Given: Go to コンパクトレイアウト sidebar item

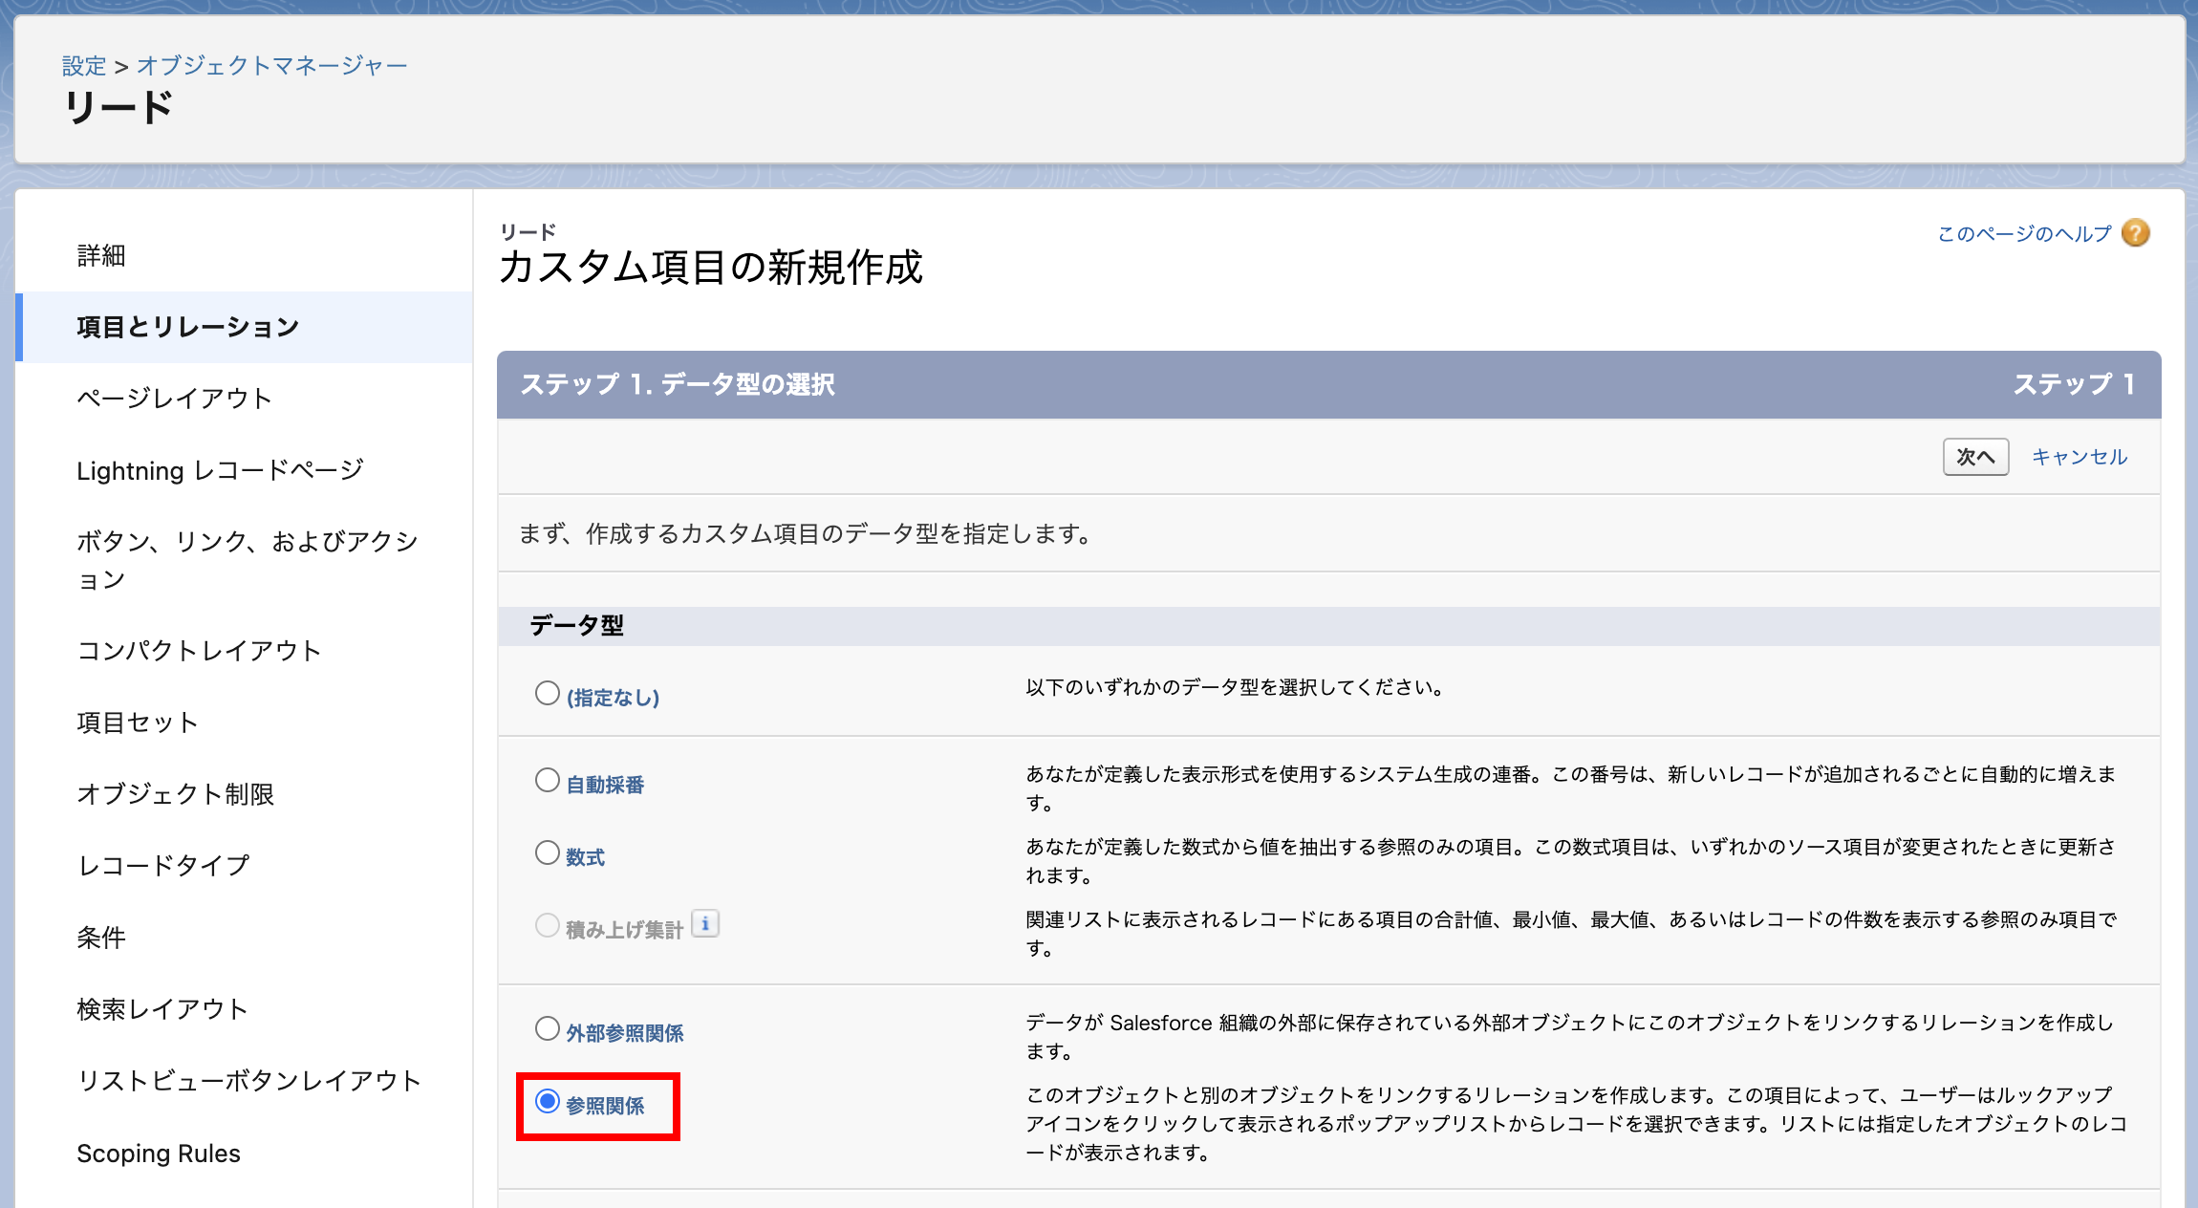Looking at the screenshot, I should (199, 651).
